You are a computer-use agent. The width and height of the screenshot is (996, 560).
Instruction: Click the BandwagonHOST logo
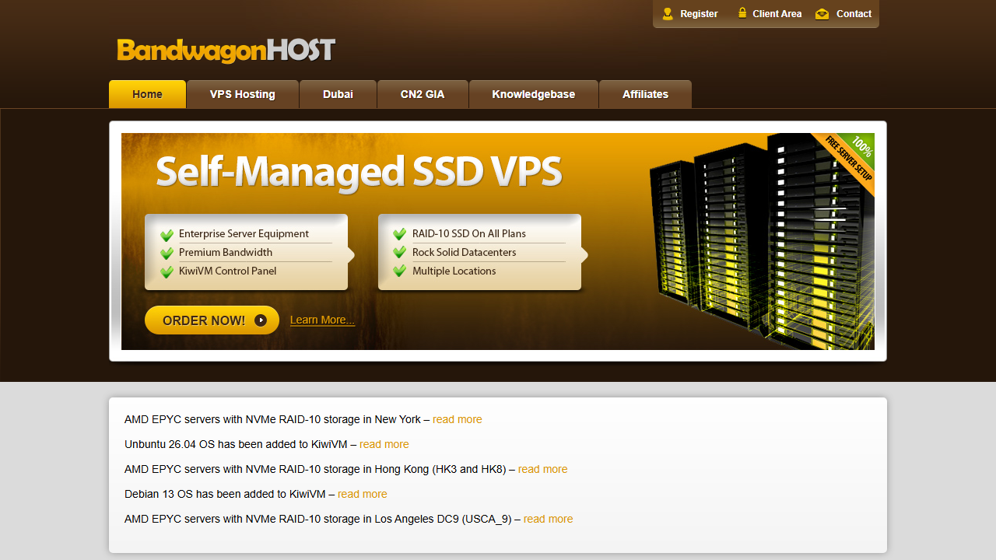point(226,51)
